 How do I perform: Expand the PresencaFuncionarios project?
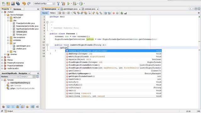2,63
